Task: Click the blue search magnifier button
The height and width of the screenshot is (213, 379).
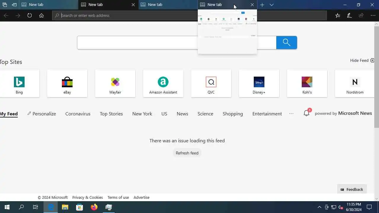Action: (x=287, y=43)
